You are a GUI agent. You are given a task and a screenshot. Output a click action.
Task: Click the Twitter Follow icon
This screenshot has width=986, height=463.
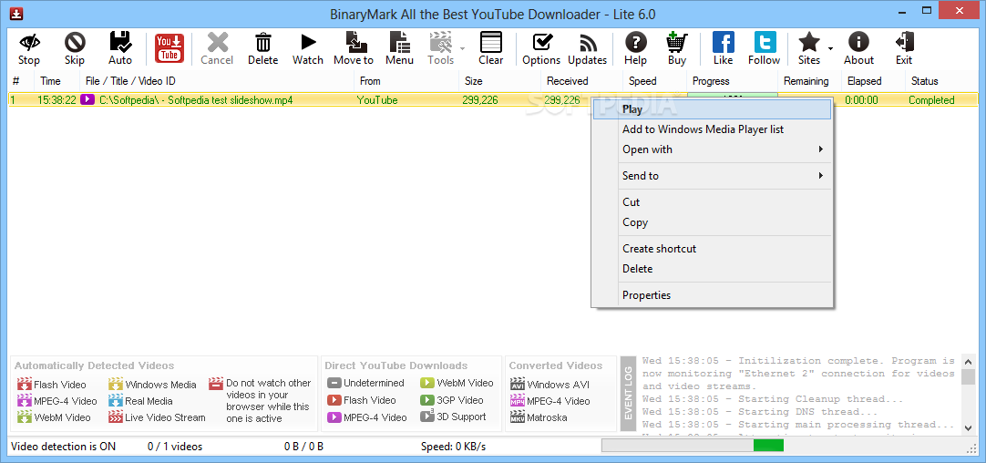tap(765, 43)
